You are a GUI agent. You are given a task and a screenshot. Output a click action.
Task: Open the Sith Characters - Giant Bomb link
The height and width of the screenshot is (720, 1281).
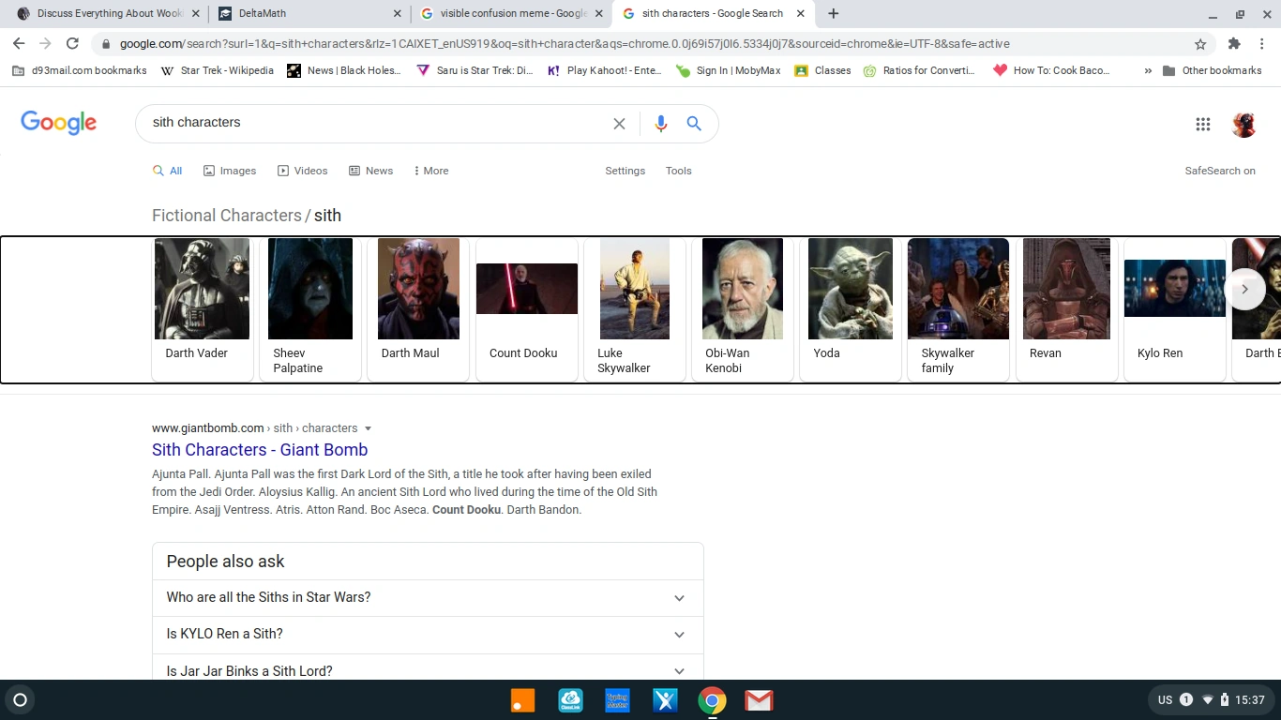click(260, 450)
